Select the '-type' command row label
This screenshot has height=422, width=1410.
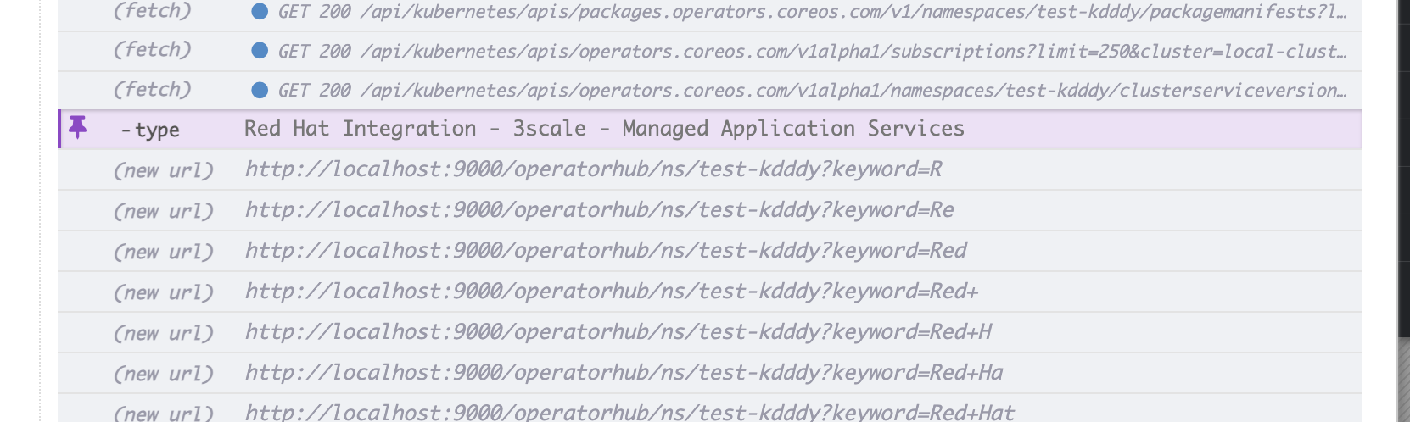coord(150,130)
